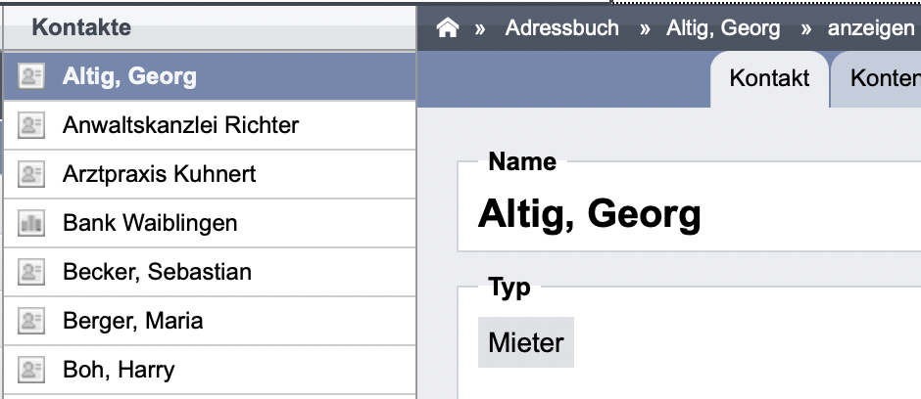Switch to the Kontakt tab
The width and height of the screenshot is (921, 399).
pyautogui.click(x=769, y=79)
